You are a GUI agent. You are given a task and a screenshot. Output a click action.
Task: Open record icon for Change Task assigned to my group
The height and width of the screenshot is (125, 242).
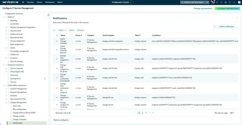(x=57, y=68)
